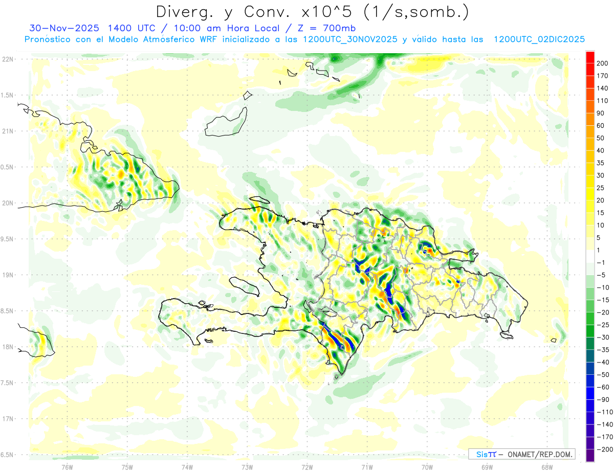Click the '74W' longitude label
This screenshot has width=614, height=474.
pyautogui.click(x=187, y=466)
